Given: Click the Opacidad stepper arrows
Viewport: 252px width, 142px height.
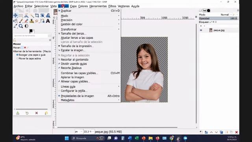Looking at the screenshot, I should (x=238, y=19).
